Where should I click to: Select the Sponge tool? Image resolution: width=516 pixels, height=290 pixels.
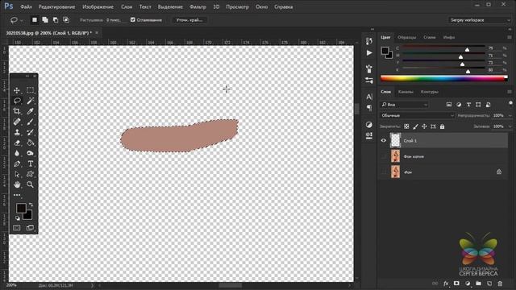[x=30, y=153]
